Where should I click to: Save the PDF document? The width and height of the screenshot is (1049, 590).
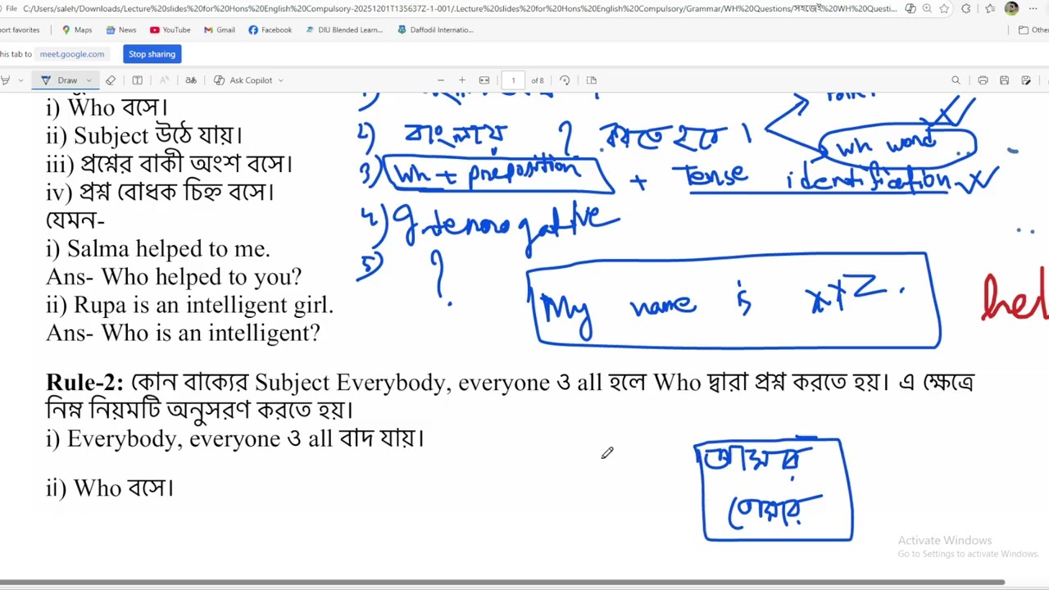(x=1004, y=80)
